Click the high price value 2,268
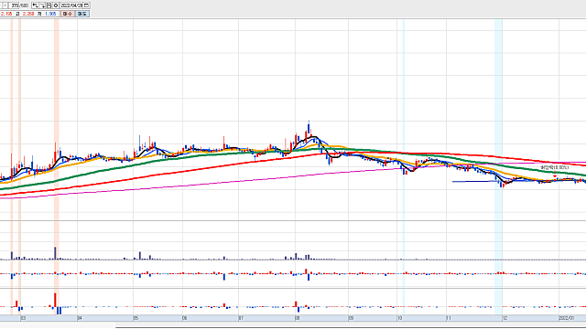Image resolution: width=586 pixels, height=329 pixels. pyautogui.click(x=28, y=14)
